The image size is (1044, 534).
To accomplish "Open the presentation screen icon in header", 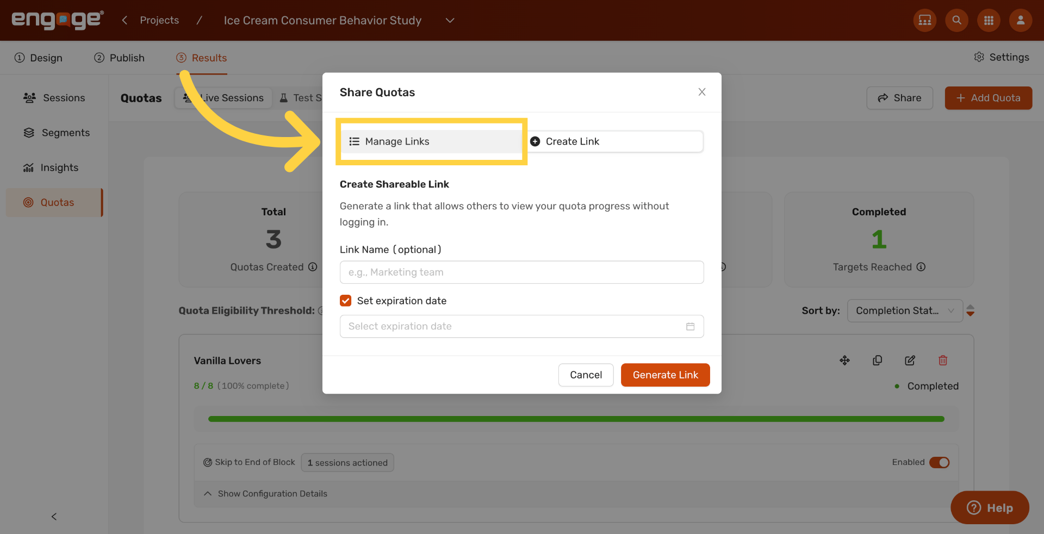I will pyautogui.click(x=925, y=20).
